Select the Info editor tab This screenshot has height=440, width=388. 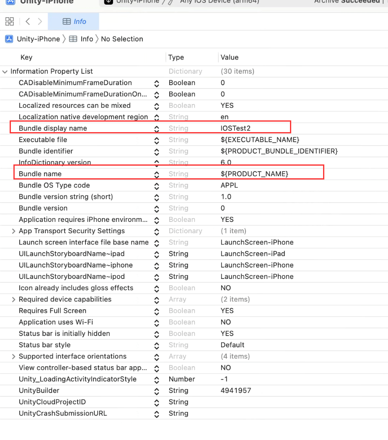[x=73, y=22]
